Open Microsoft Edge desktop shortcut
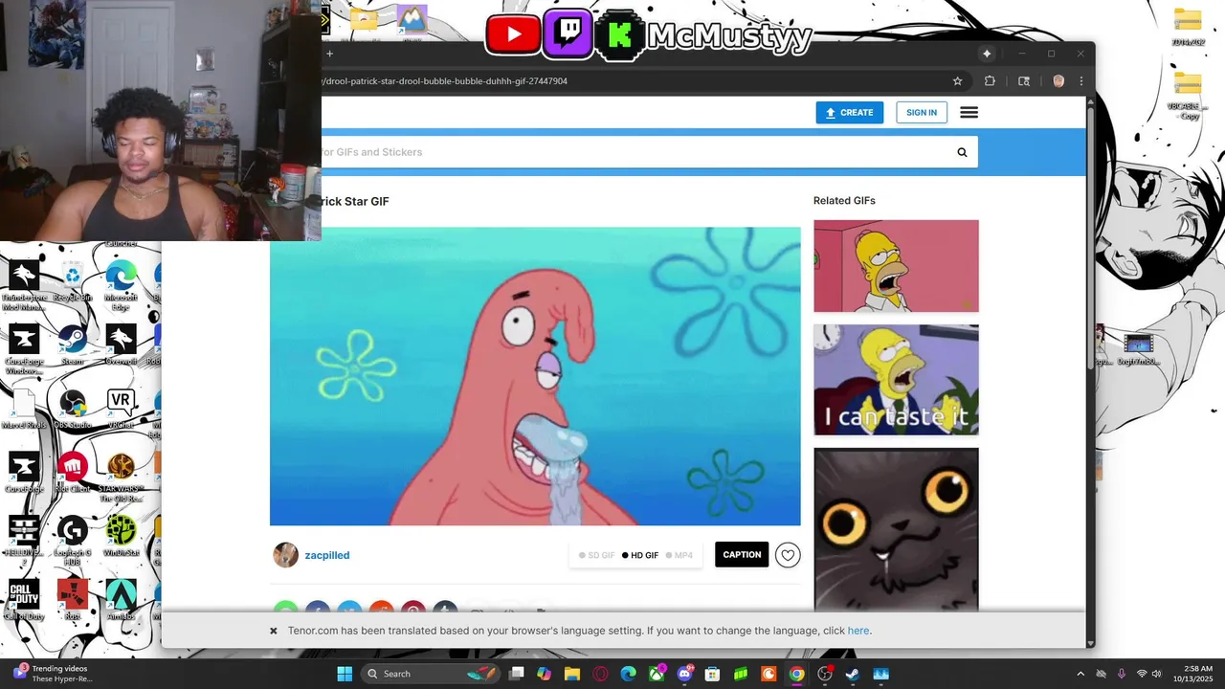The width and height of the screenshot is (1225, 689). click(x=121, y=285)
